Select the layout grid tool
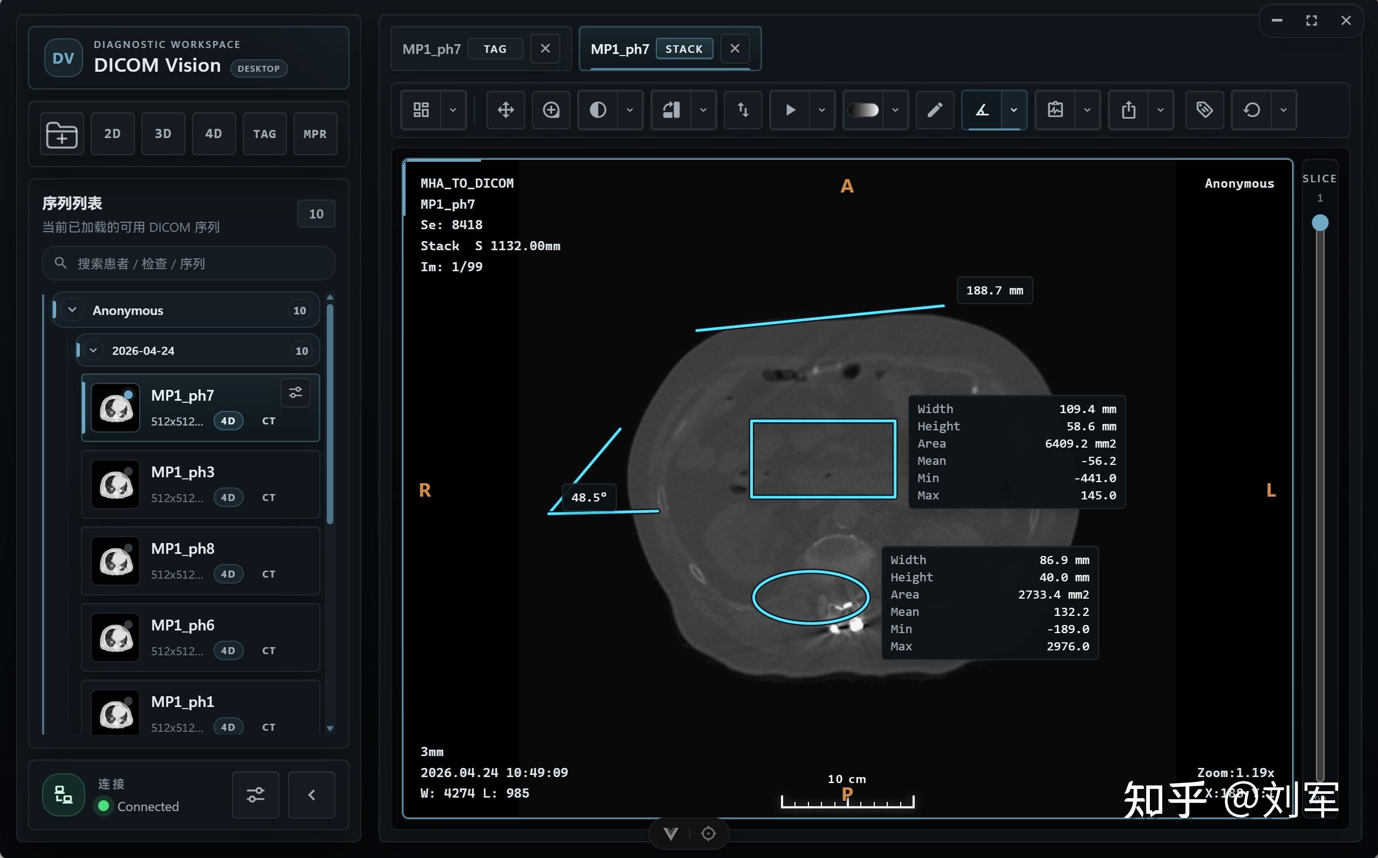The width and height of the screenshot is (1378, 858). point(421,110)
